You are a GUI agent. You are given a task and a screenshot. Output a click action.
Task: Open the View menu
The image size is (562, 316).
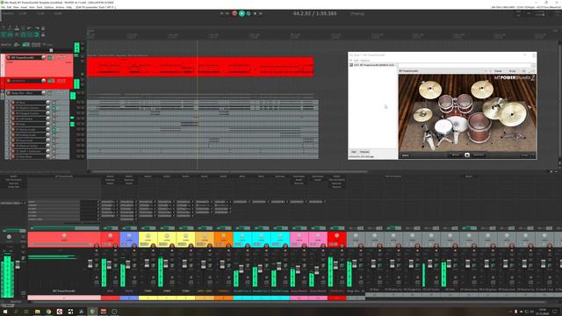(x=16, y=7)
